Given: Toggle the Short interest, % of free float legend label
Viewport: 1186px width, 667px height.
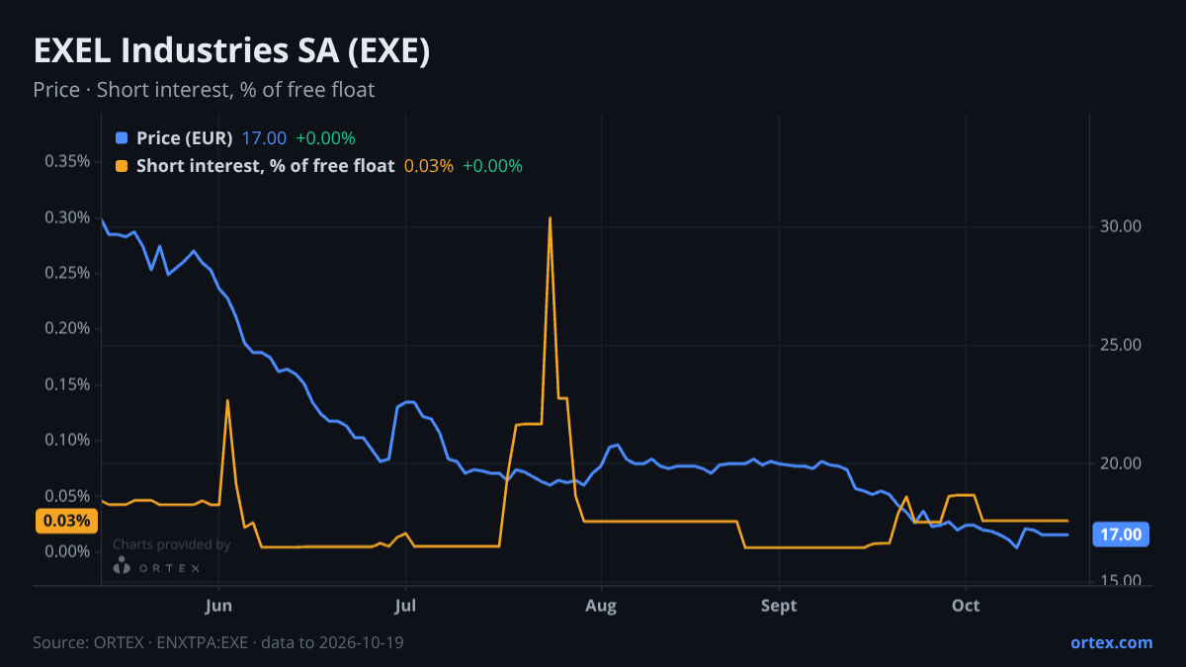Looking at the screenshot, I should (265, 166).
